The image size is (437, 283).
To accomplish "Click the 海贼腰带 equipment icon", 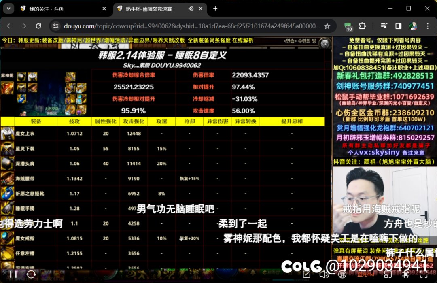I will (x=7, y=178).
